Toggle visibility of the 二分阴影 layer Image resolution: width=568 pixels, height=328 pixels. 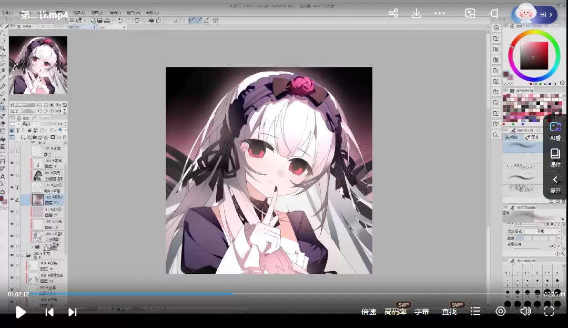[12, 236]
